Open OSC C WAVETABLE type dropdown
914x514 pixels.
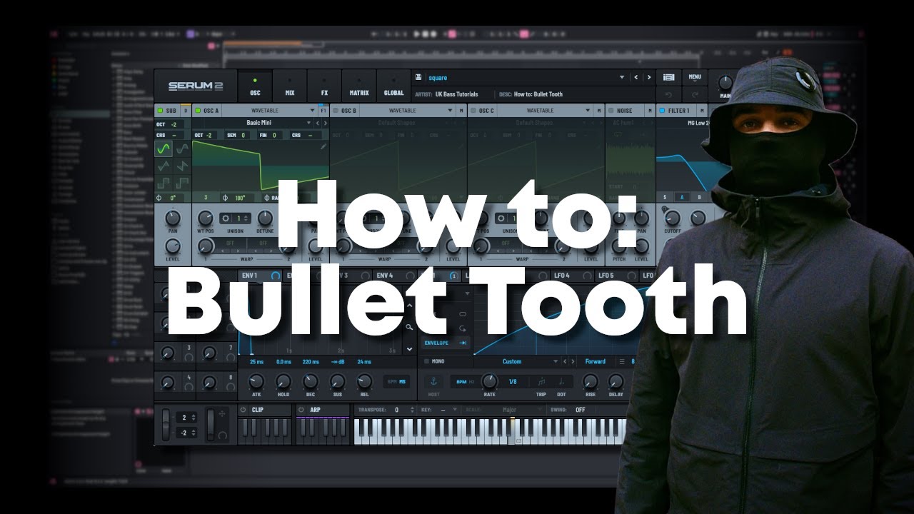(588, 111)
